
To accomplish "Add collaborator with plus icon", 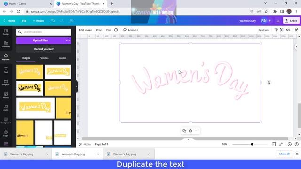I will 269,21.
